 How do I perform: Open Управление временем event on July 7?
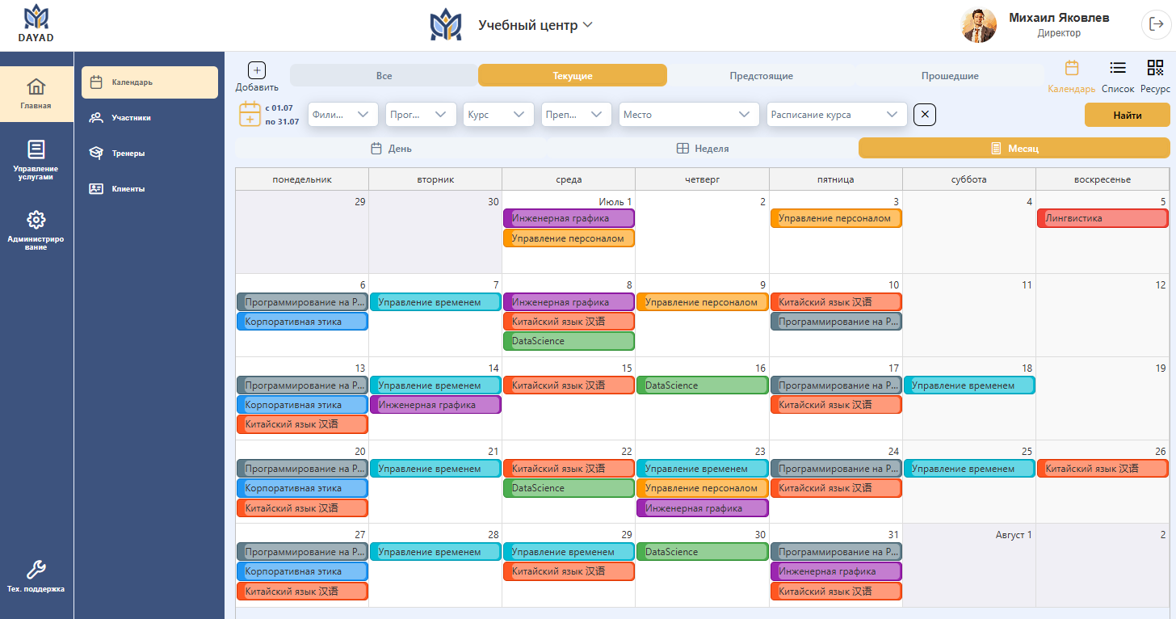point(435,302)
